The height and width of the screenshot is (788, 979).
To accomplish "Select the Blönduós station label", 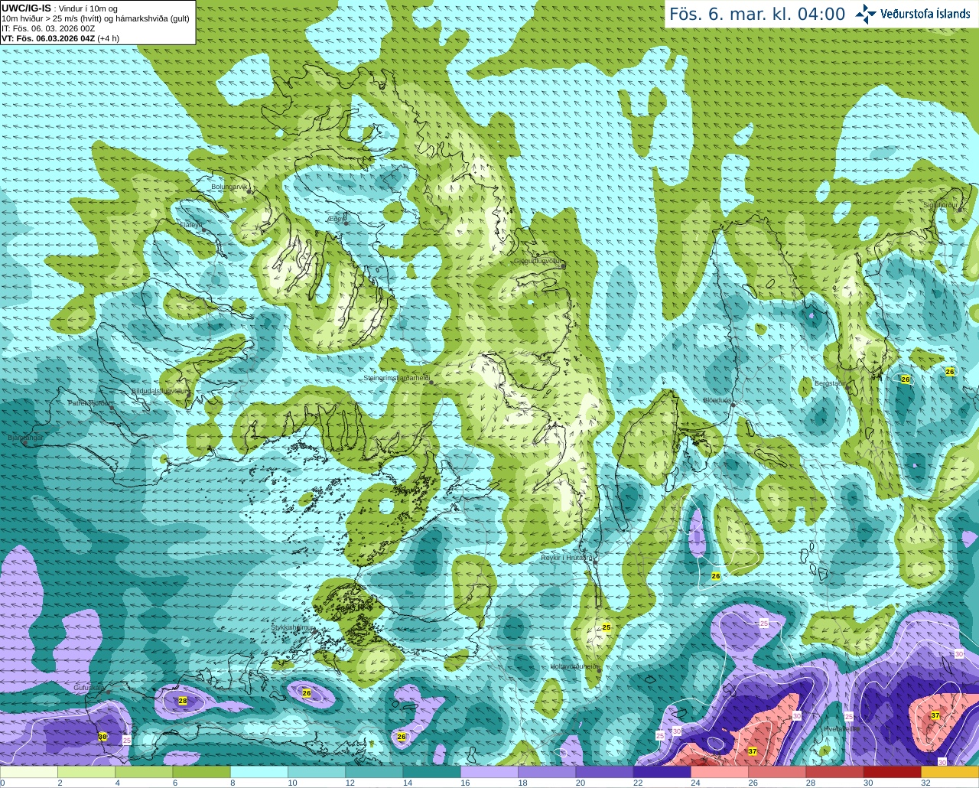I will tap(718, 400).
